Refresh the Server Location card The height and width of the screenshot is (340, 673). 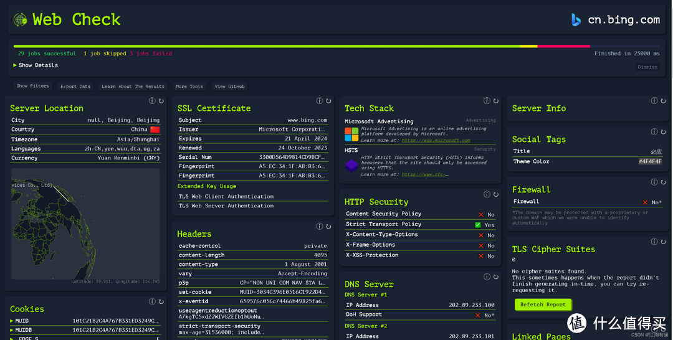pos(161,101)
